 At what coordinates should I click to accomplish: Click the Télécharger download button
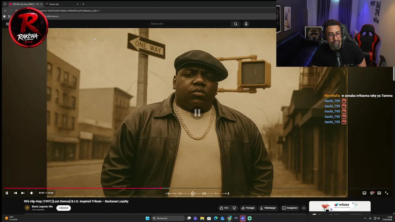[268, 208]
